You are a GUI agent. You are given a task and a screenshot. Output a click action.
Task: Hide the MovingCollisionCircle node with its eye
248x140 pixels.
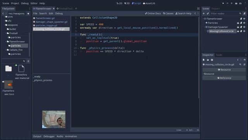click(x=244, y=31)
